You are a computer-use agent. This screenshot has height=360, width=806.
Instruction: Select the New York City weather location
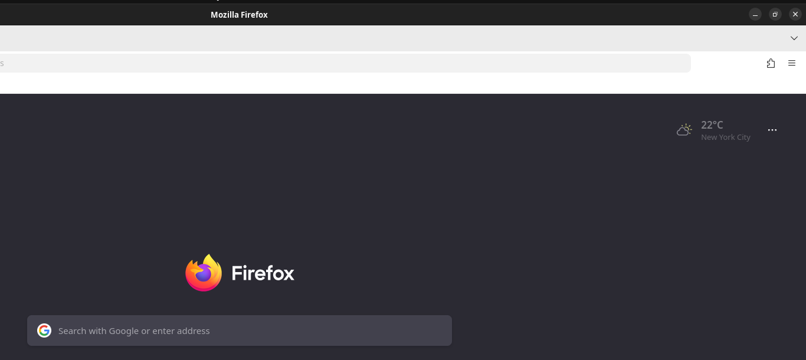tap(726, 138)
